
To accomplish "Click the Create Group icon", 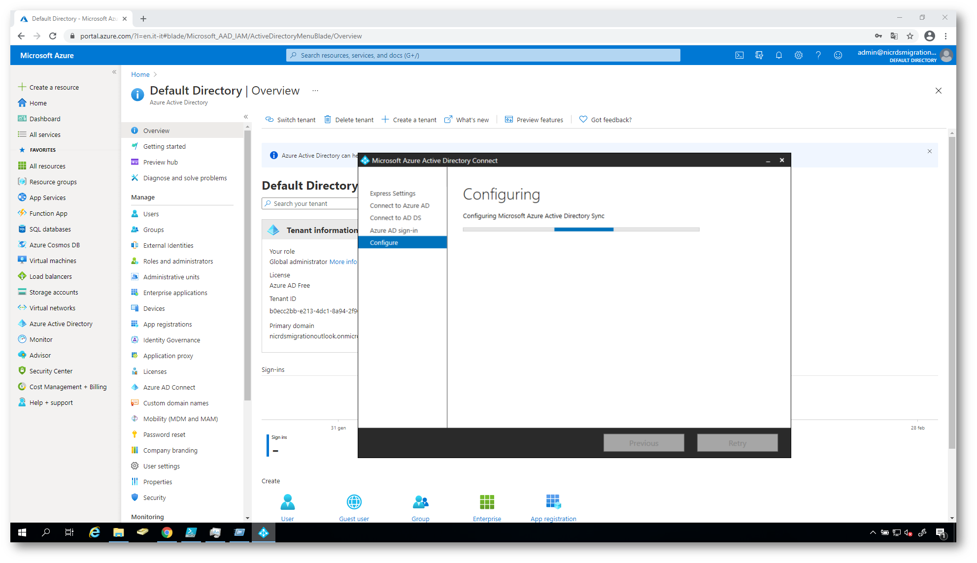I will tap(421, 502).
